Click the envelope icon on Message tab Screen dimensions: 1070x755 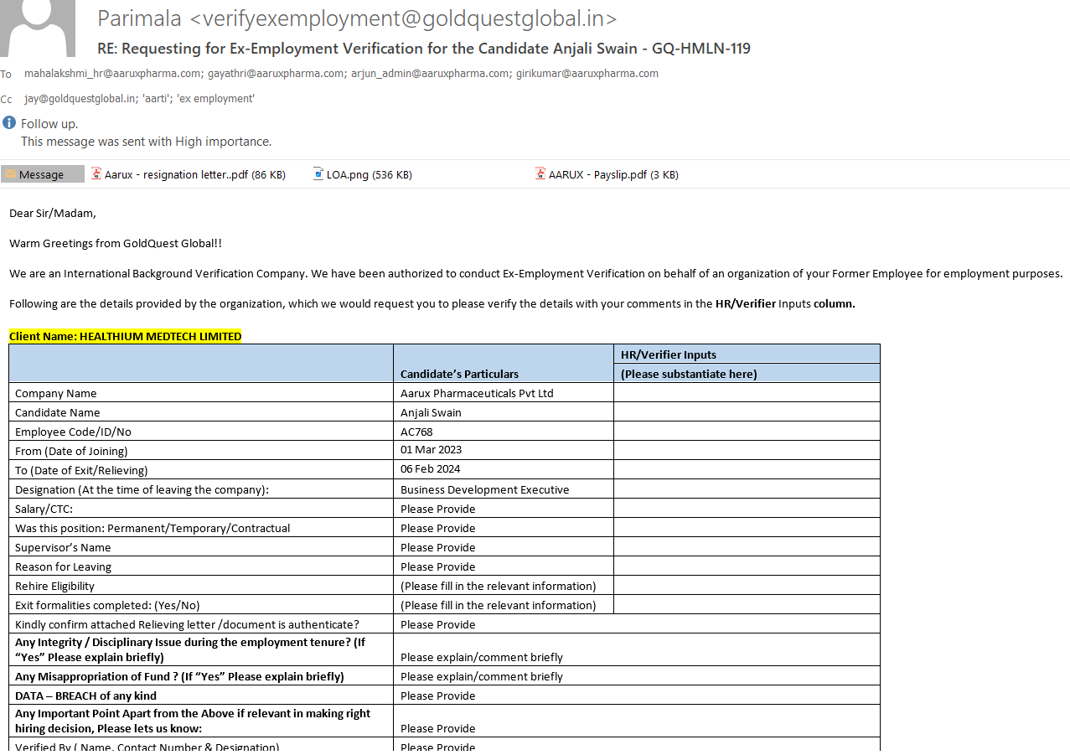pyautogui.click(x=10, y=174)
